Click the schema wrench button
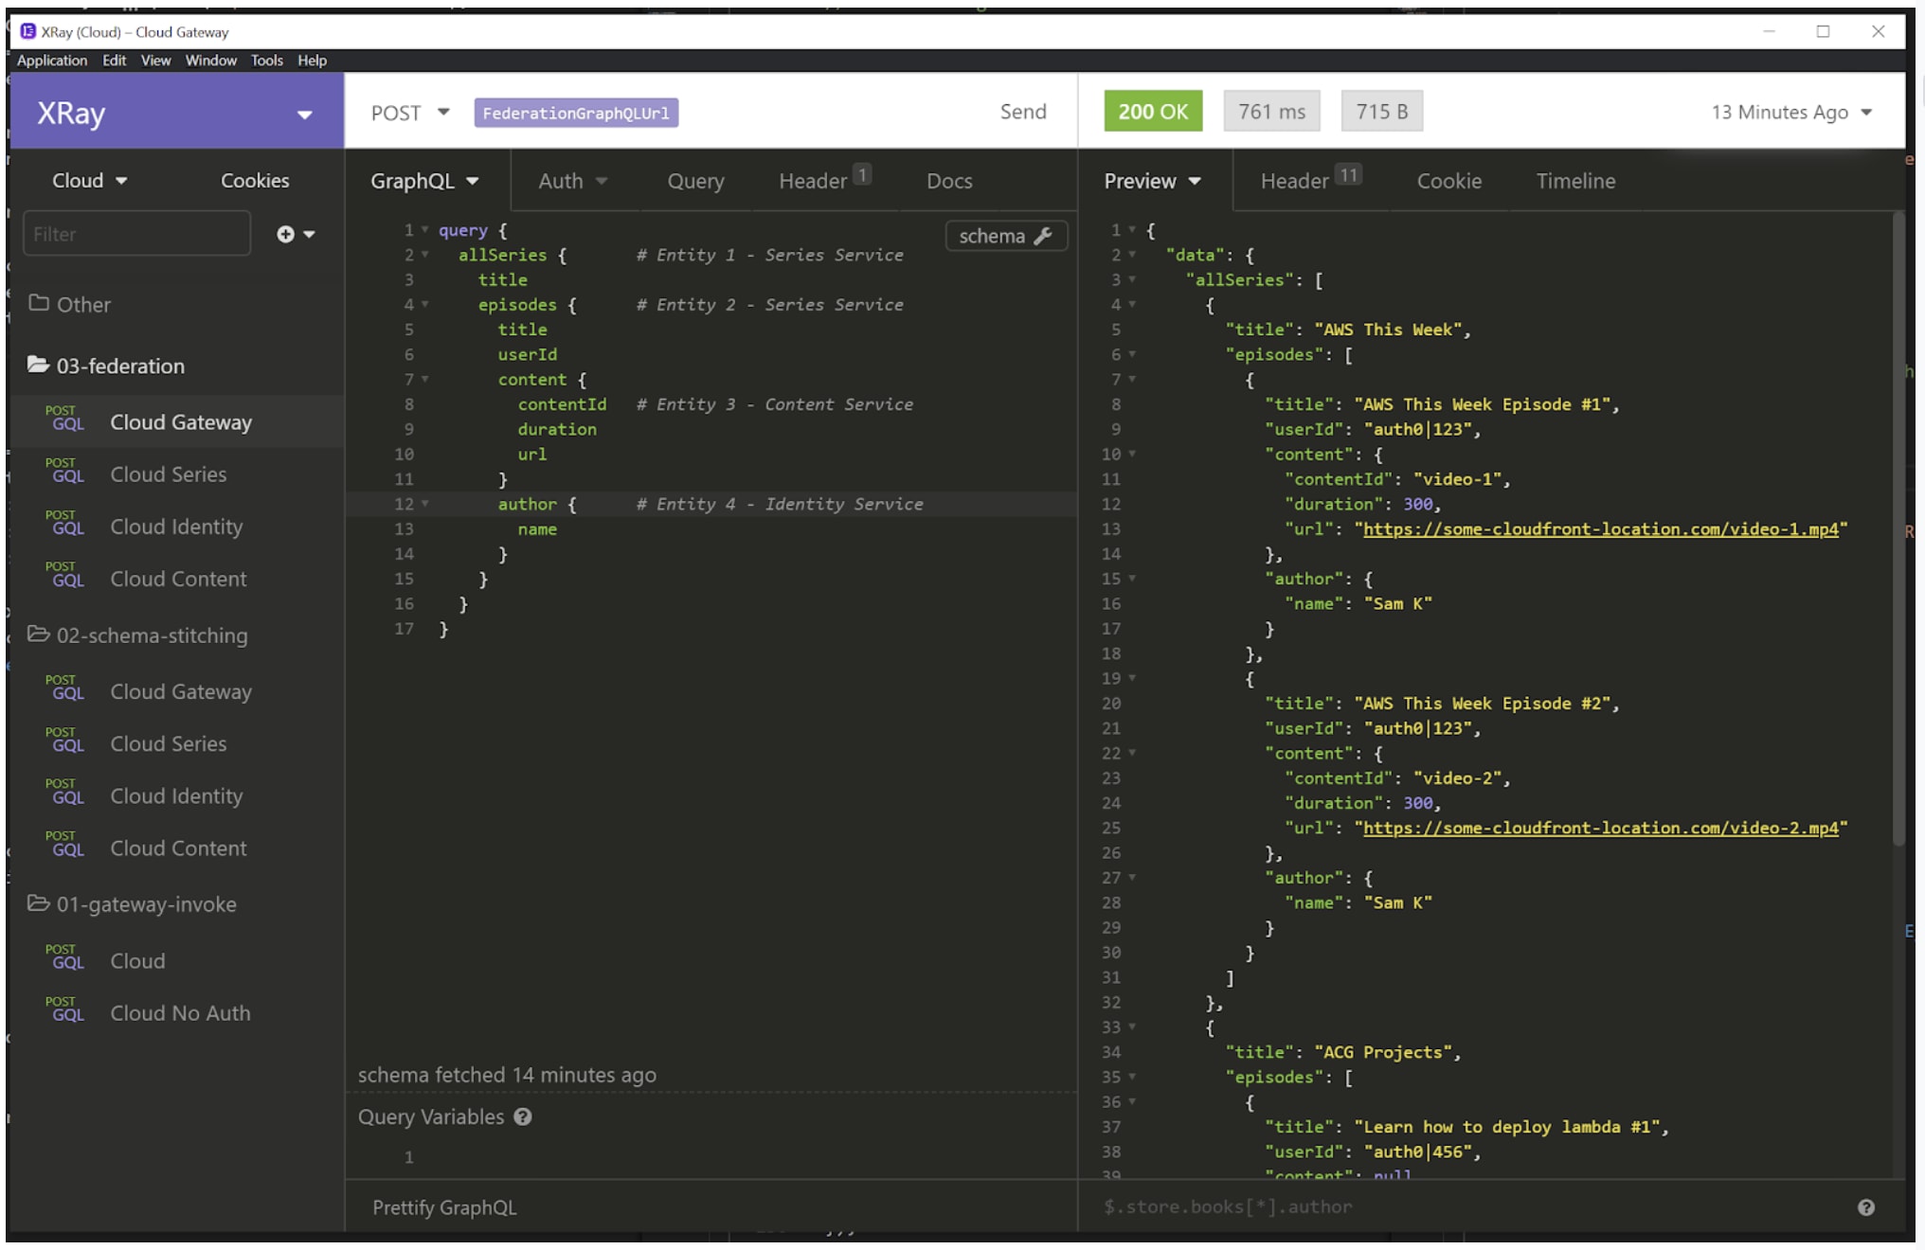Viewport: 1925px width, 1250px height. (1006, 236)
